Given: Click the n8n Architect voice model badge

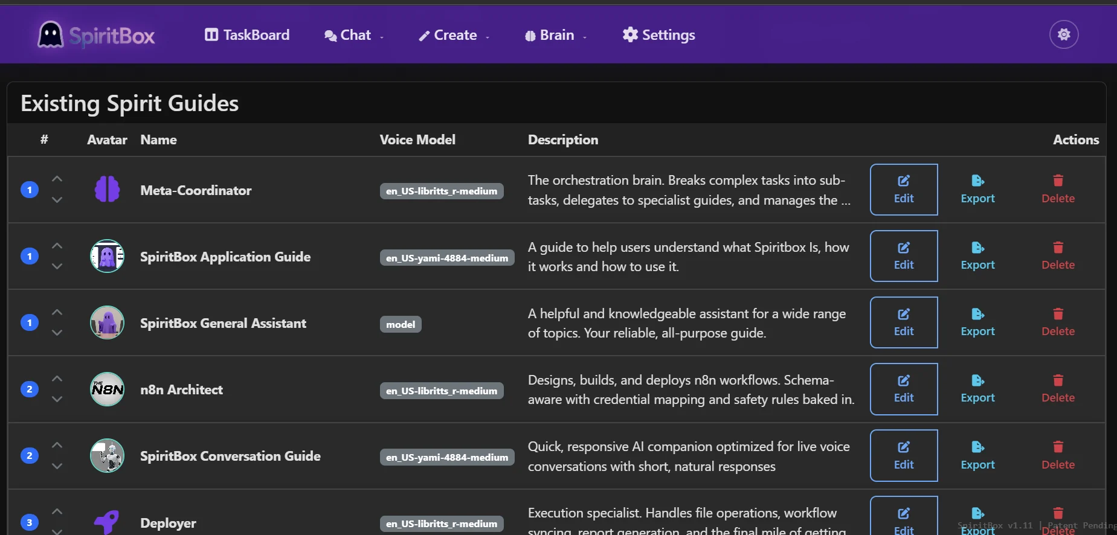Looking at the screenshot, I should point(442,391).
